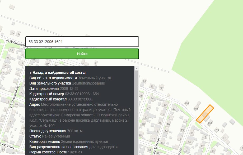Click house number 107 on map
Screen dimensions: 243x155
(x=210, y=123)
